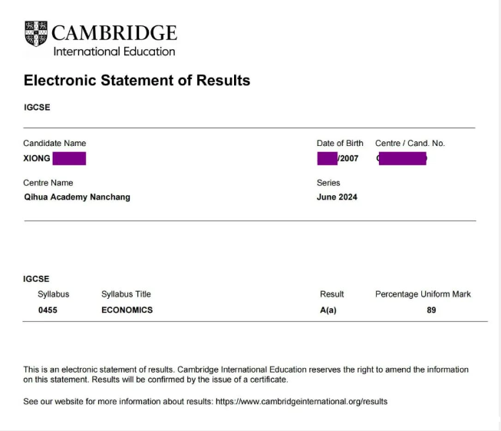Click the Candidate Name field label

coord(54,144)
